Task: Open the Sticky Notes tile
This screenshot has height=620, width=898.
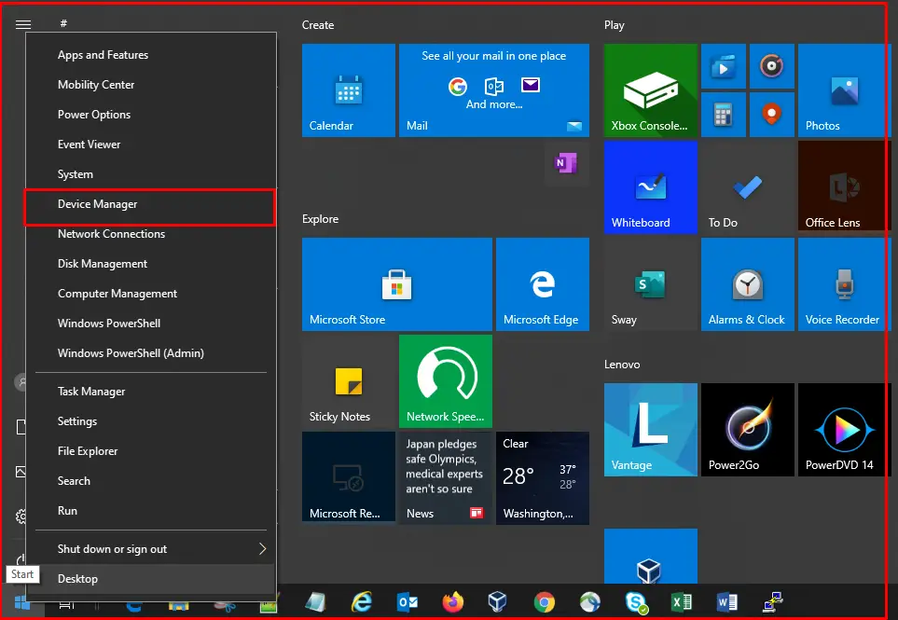Action: pos(348,381)
